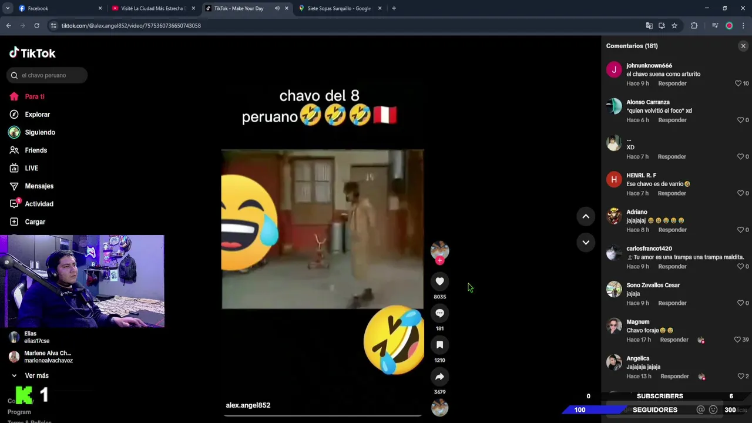Click the search field with "el chavo peruano"
This screenshot has width=752, height=423.
[x=48, y=75]
